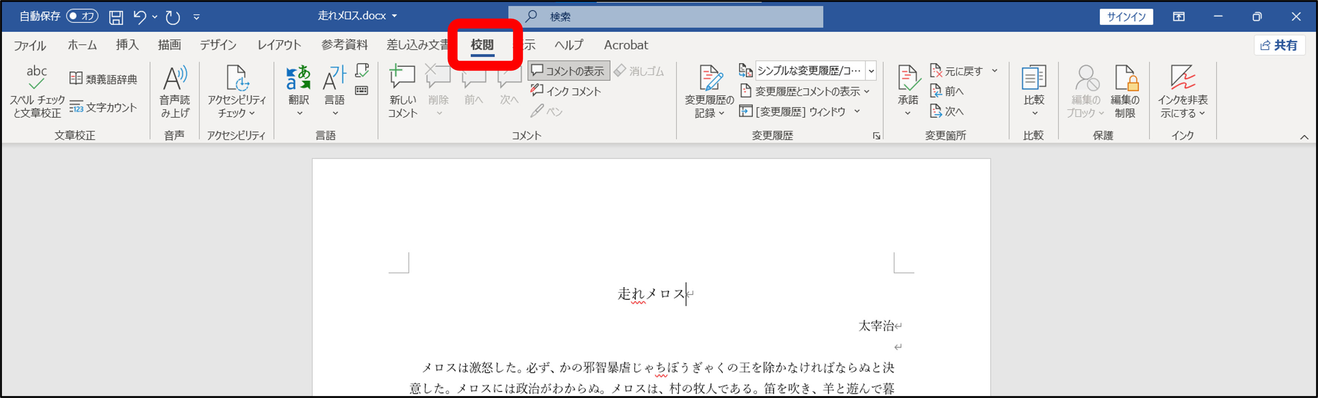Undo the last action
The width and height of the screenshot is (1318, 398).
pos(140,17)
